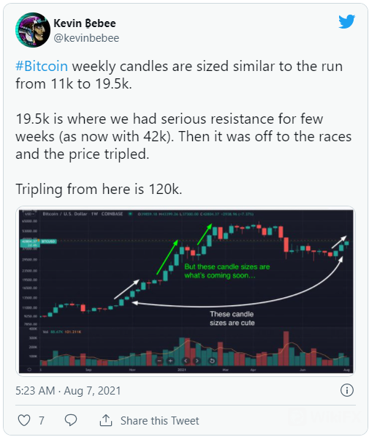
Task: Open the @kevinbebee handle link
Action: tap(86, 38)
